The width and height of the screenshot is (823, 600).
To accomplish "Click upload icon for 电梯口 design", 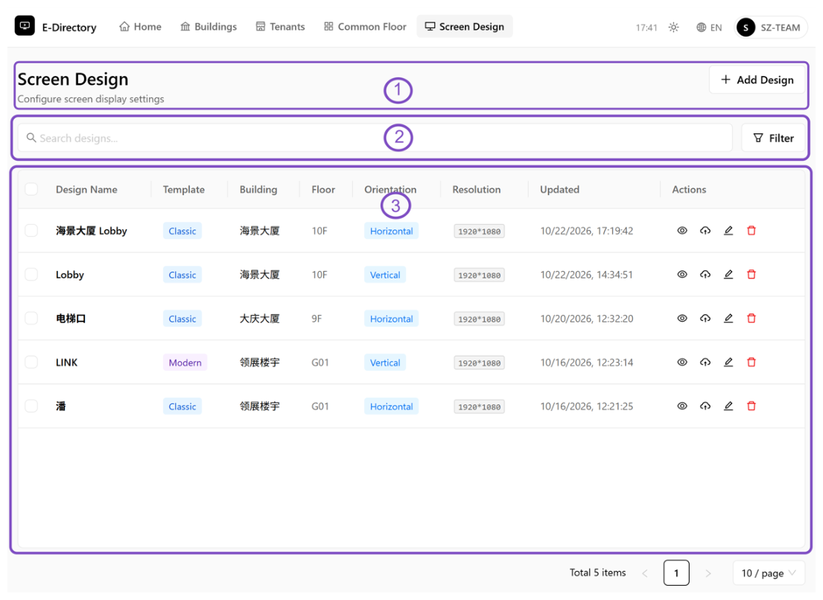I will 705,319.
